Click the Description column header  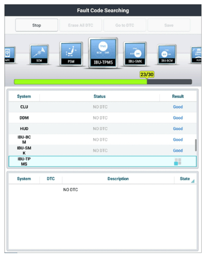pos(118,179)
